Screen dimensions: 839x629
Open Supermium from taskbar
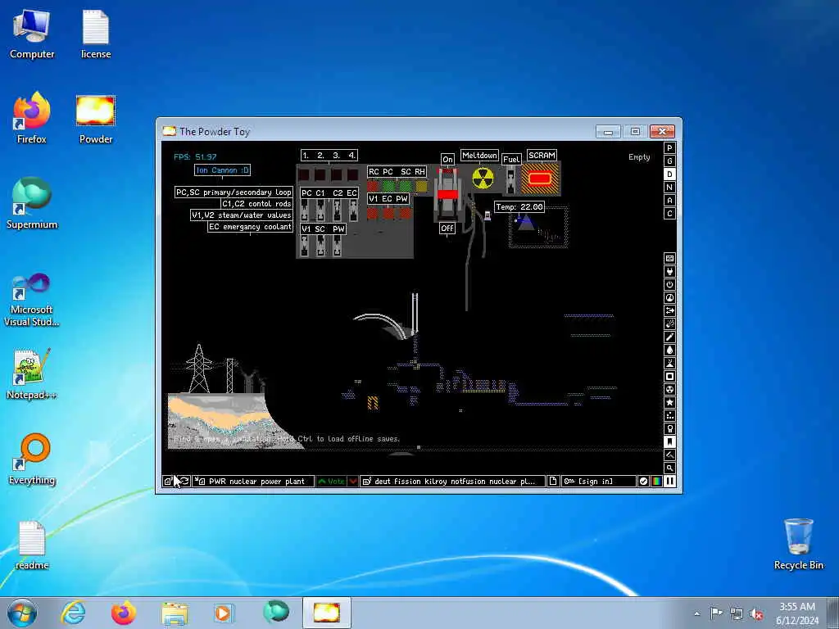click(275, 613)
